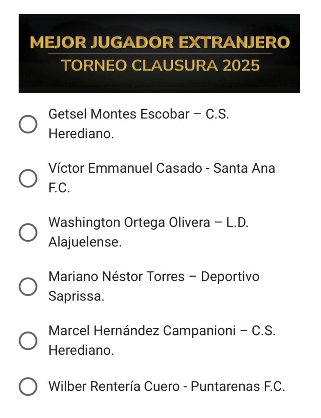Click the 'MEJOR JUGADOR EXTRANJERO' banner title
321x418 pixels.
pyautogui.click(x=160, y=42)
